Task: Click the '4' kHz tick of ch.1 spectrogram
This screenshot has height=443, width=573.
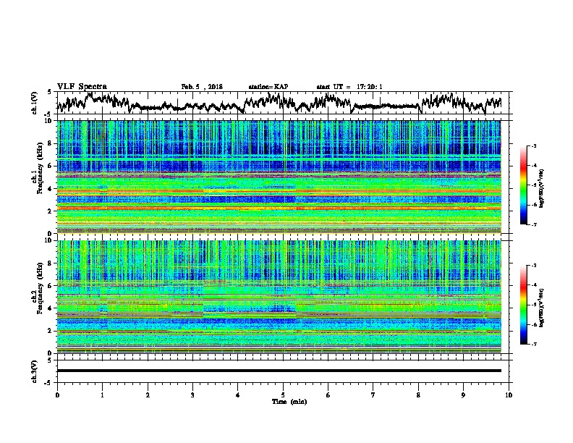Action: tap(51, 189)
